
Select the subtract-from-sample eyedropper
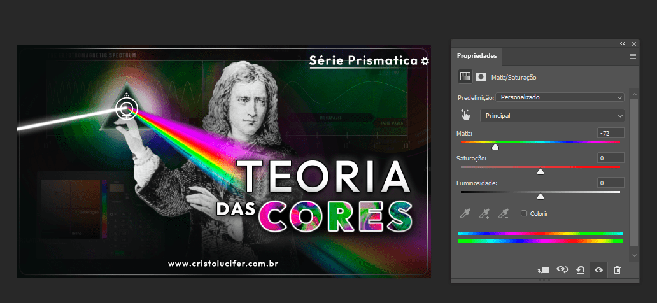pyautogui.click(x=504, y=213)
